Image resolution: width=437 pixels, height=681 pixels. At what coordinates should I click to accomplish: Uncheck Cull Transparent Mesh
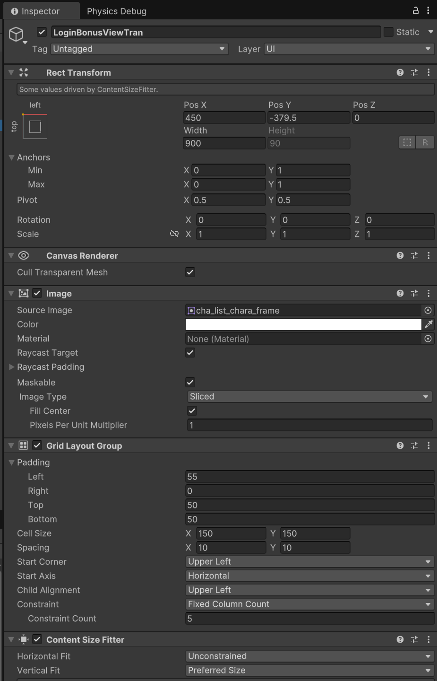(190, 272)
